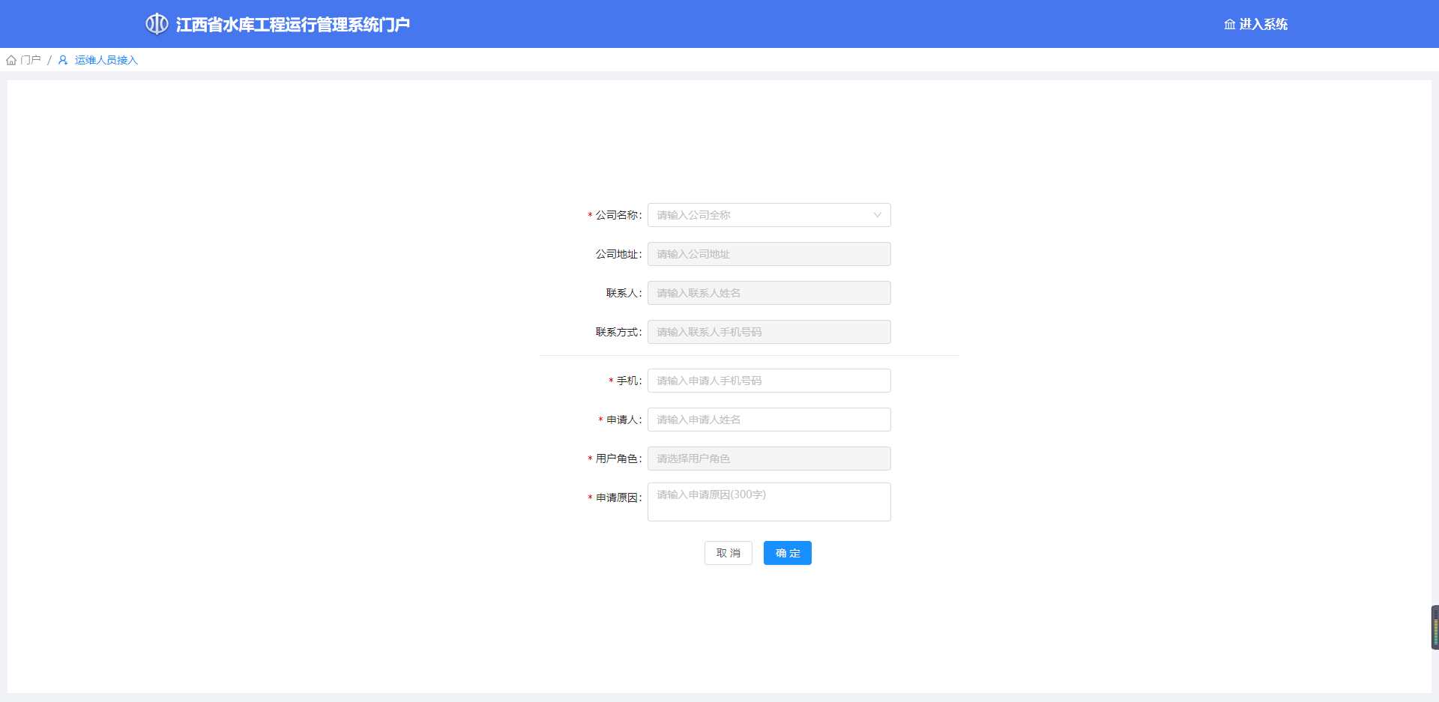Click the 确定 submit button
Screen dimensions: 1439x702
tap(788, 553)
